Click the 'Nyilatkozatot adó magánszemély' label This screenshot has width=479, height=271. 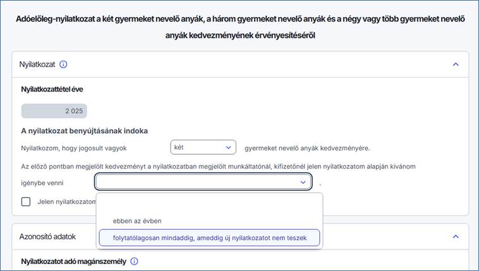click(73, 261)
